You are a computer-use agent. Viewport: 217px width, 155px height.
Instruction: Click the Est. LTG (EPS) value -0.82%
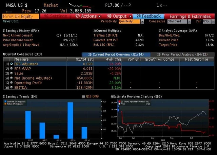pos(139,45)
